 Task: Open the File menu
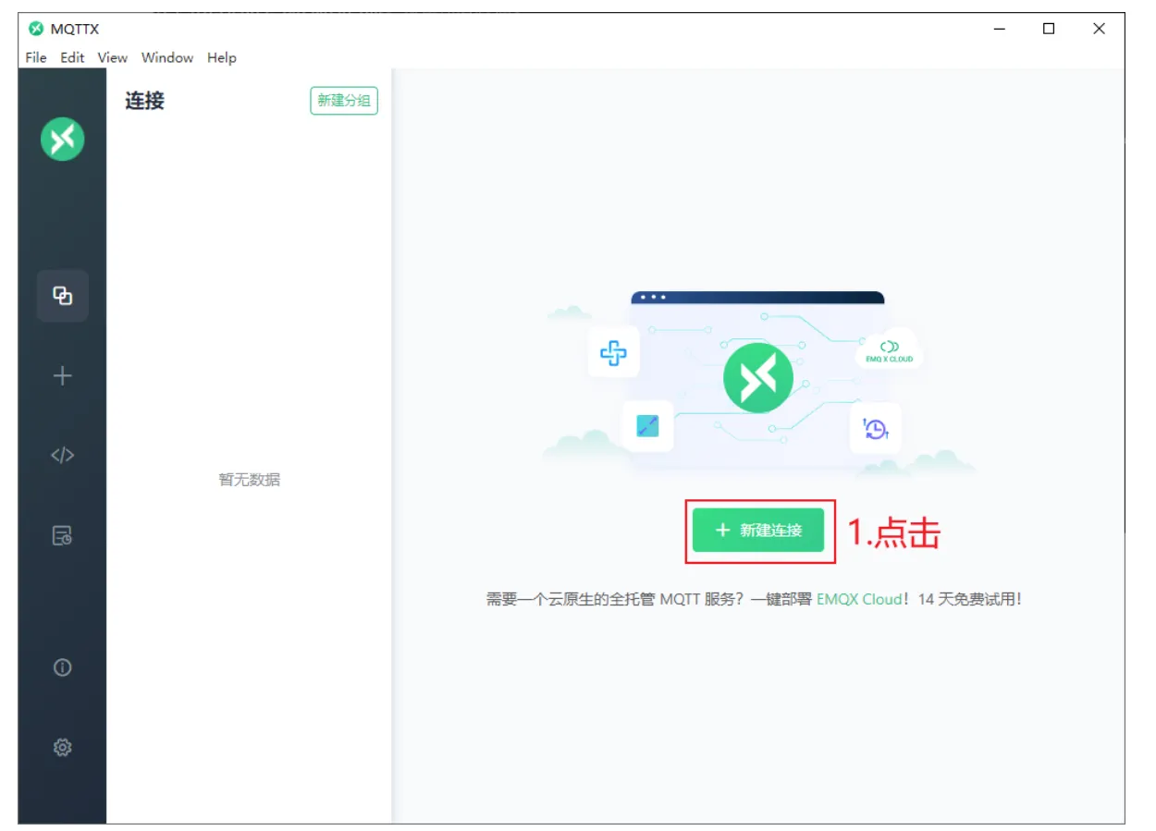coord(36,57)
